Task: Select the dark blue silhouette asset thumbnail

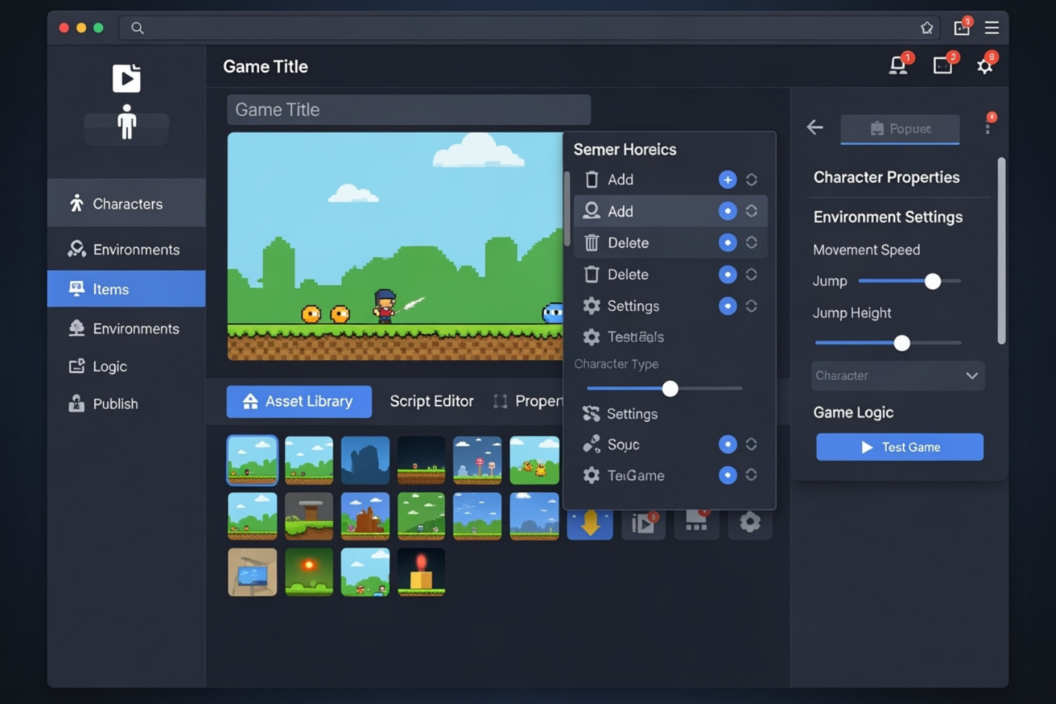Action: click(x=365, y=460)
